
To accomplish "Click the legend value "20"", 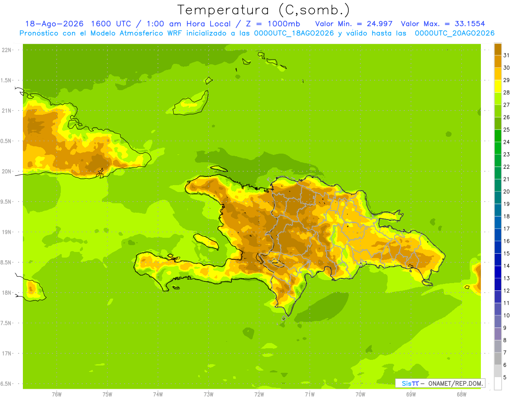I will [506, 192].
